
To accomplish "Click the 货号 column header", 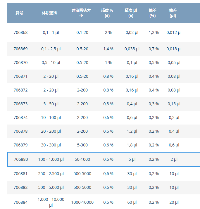I will 20,13.
